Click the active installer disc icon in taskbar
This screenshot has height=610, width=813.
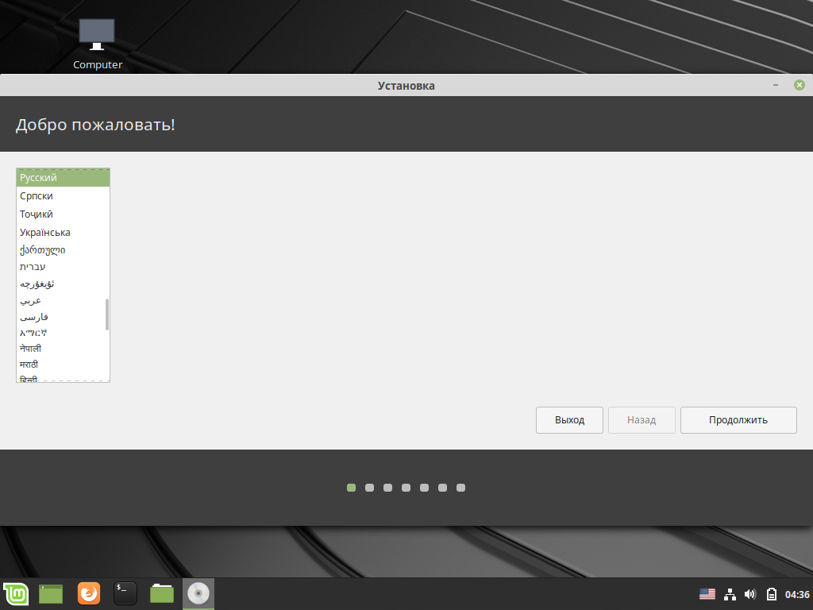[198, 593]
